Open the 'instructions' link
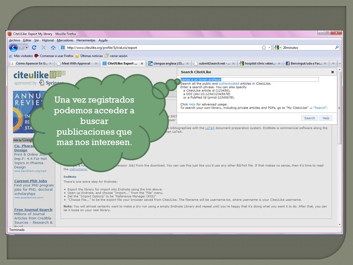 click(x=78, y=169)
